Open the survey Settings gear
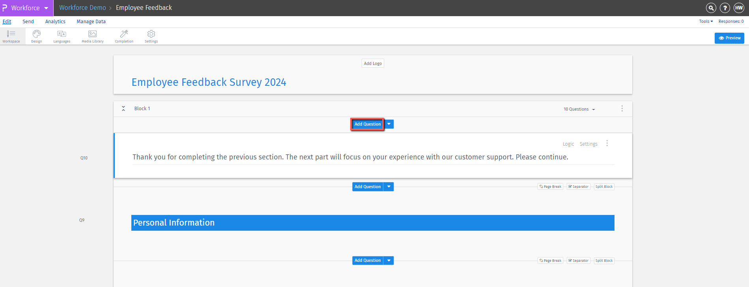The image size is (749, 287). pyautogui.click(x=151, y=36)
